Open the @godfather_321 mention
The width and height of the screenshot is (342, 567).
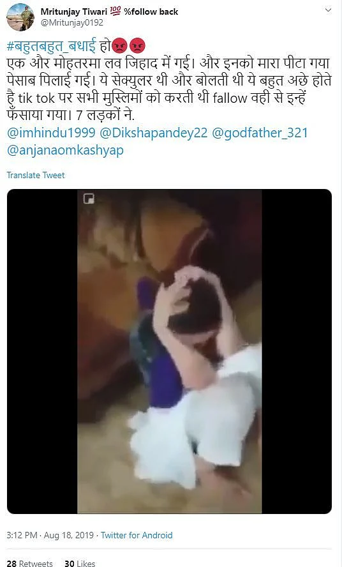click(x=260, y=133)
